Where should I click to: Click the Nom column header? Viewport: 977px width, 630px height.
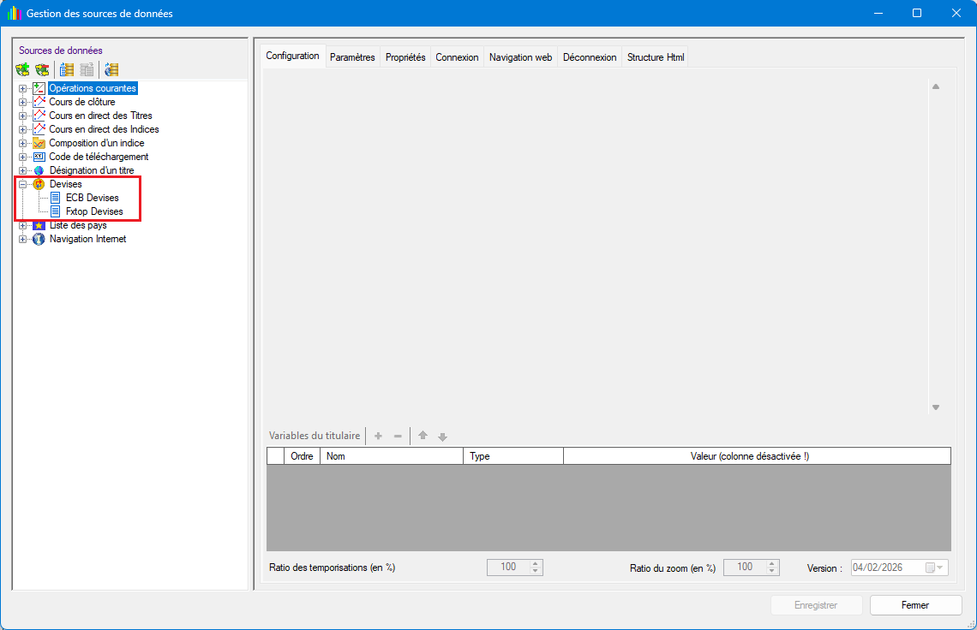(392, 456)
